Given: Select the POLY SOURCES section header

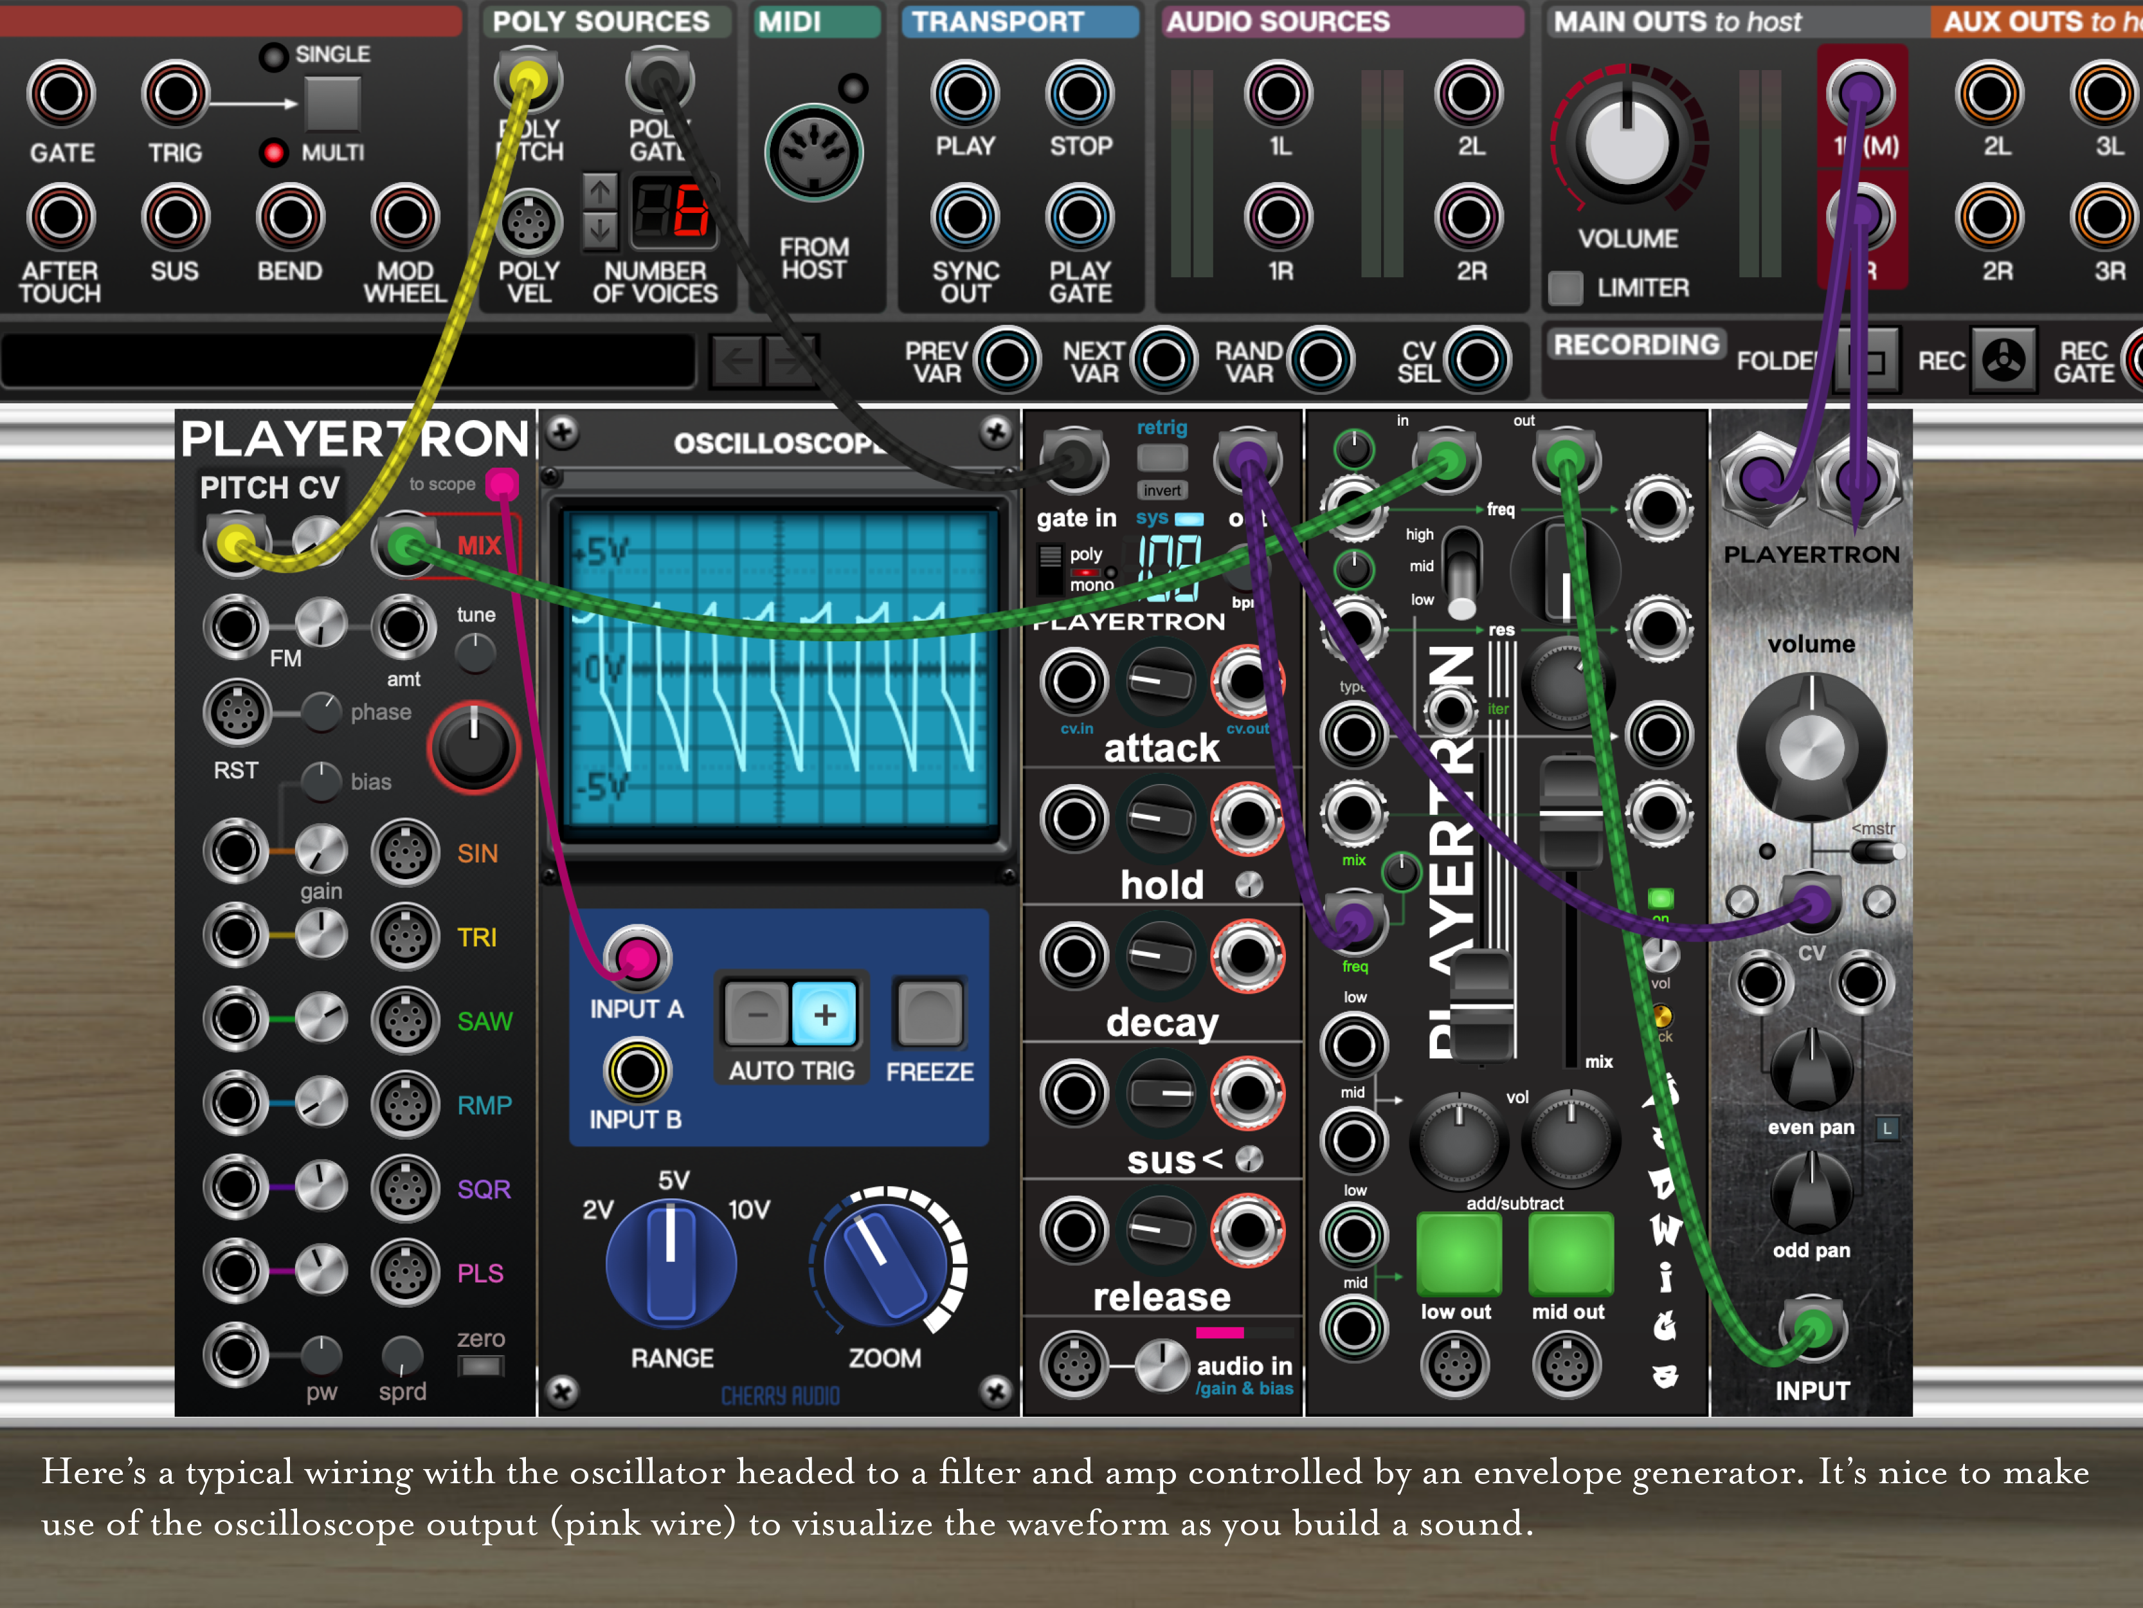Looking at the screenshot, I should [x=601, y=21].
